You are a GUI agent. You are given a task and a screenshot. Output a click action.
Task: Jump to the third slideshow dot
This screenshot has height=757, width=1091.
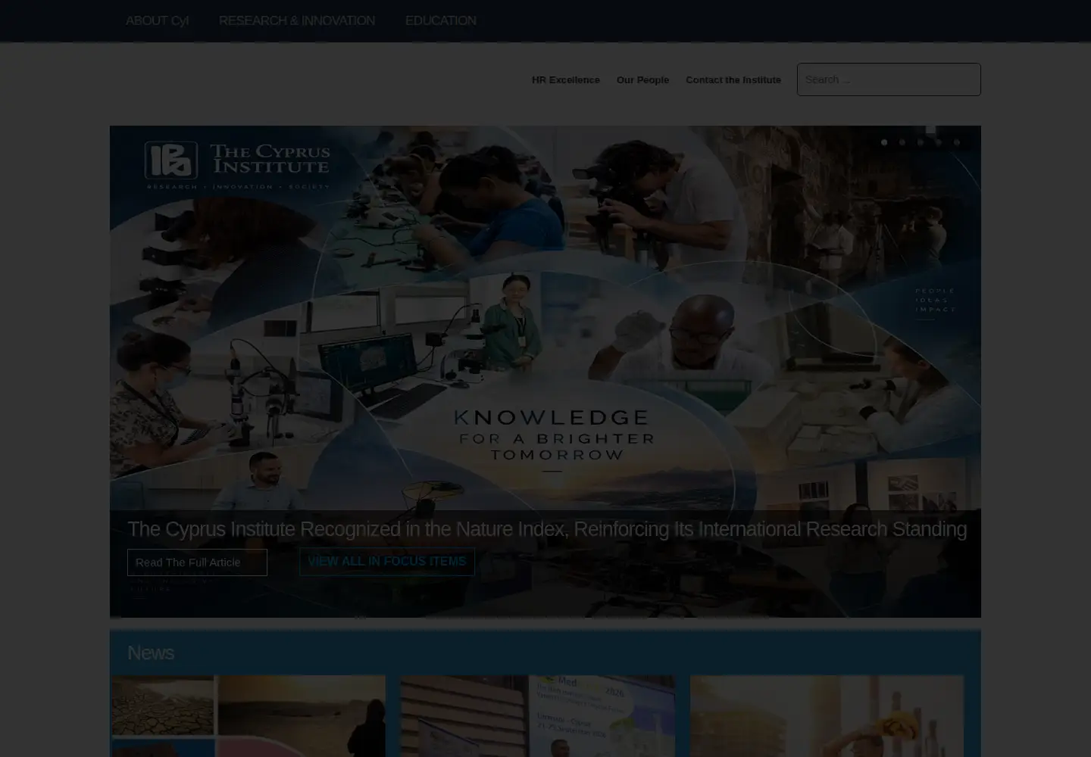(920, 142)
